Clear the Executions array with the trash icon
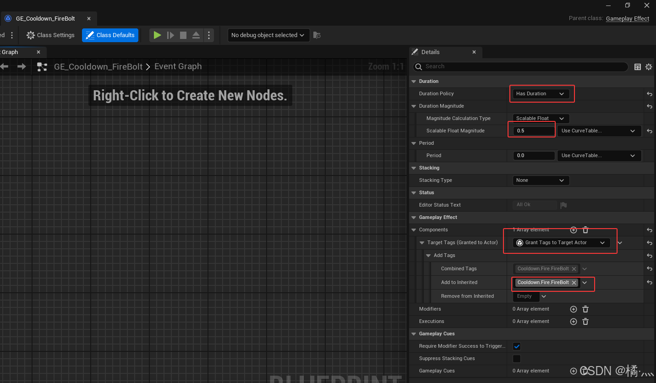 pos(585,322)
